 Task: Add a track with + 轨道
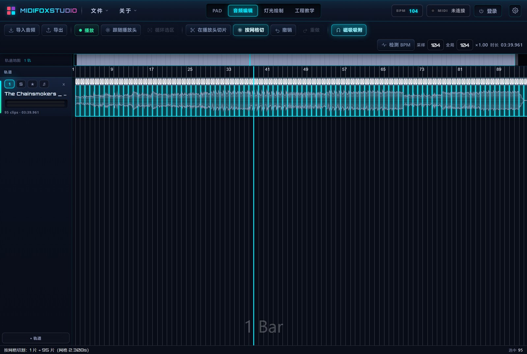(x=36, y=338)
